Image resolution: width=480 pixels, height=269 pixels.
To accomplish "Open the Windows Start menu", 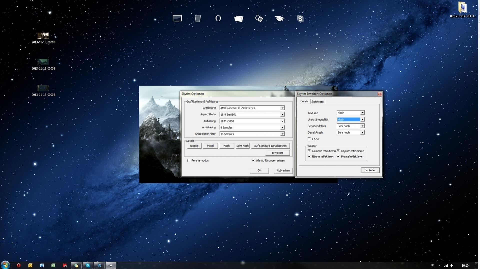I will 5,265.
